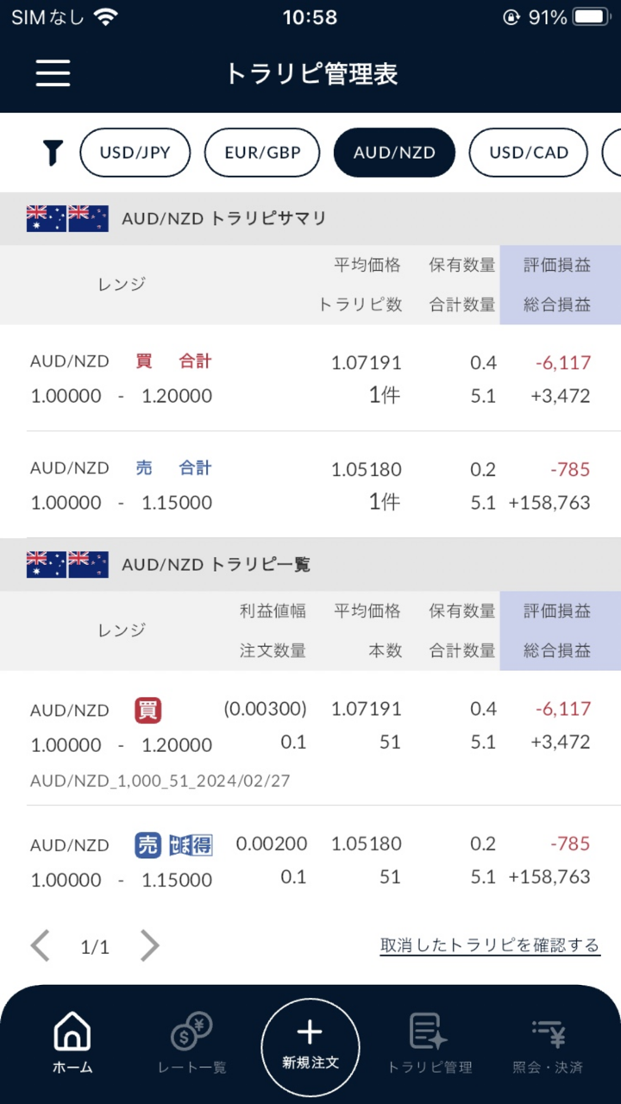621x1104 pixels.
Task: Open buy Traripi row AUD/NZD_1,000_51_2024/02/27
Action: coord(310,742)
